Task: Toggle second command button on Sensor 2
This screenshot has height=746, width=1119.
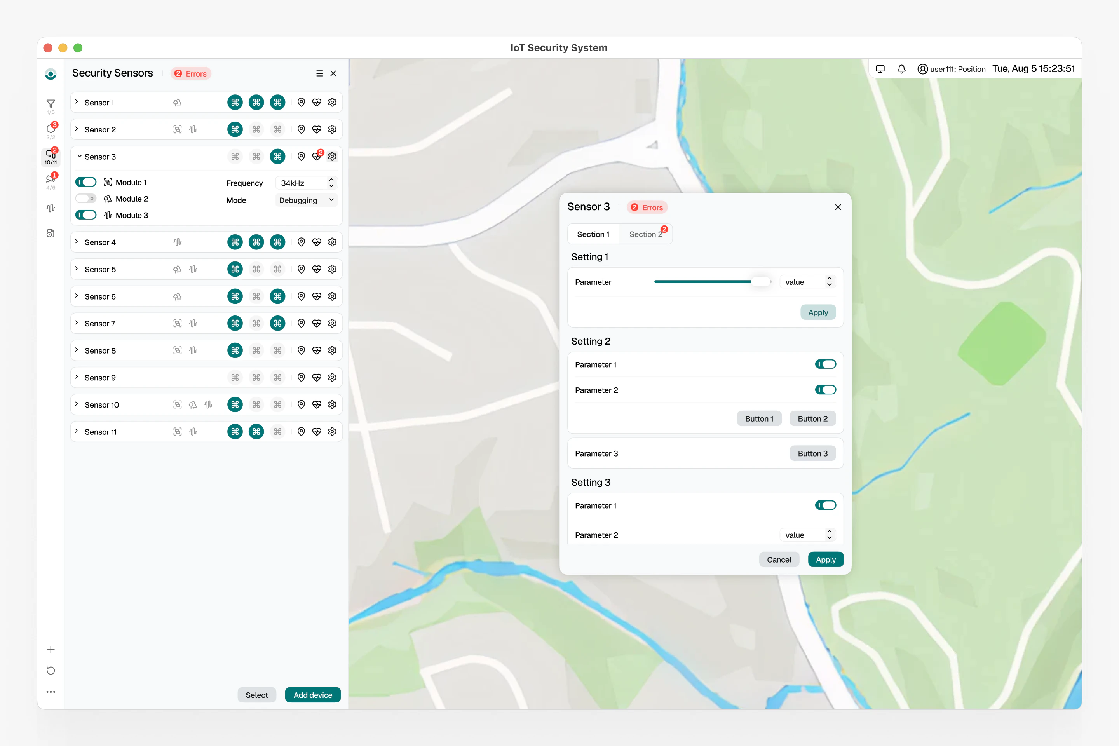Action: point(256,129)
